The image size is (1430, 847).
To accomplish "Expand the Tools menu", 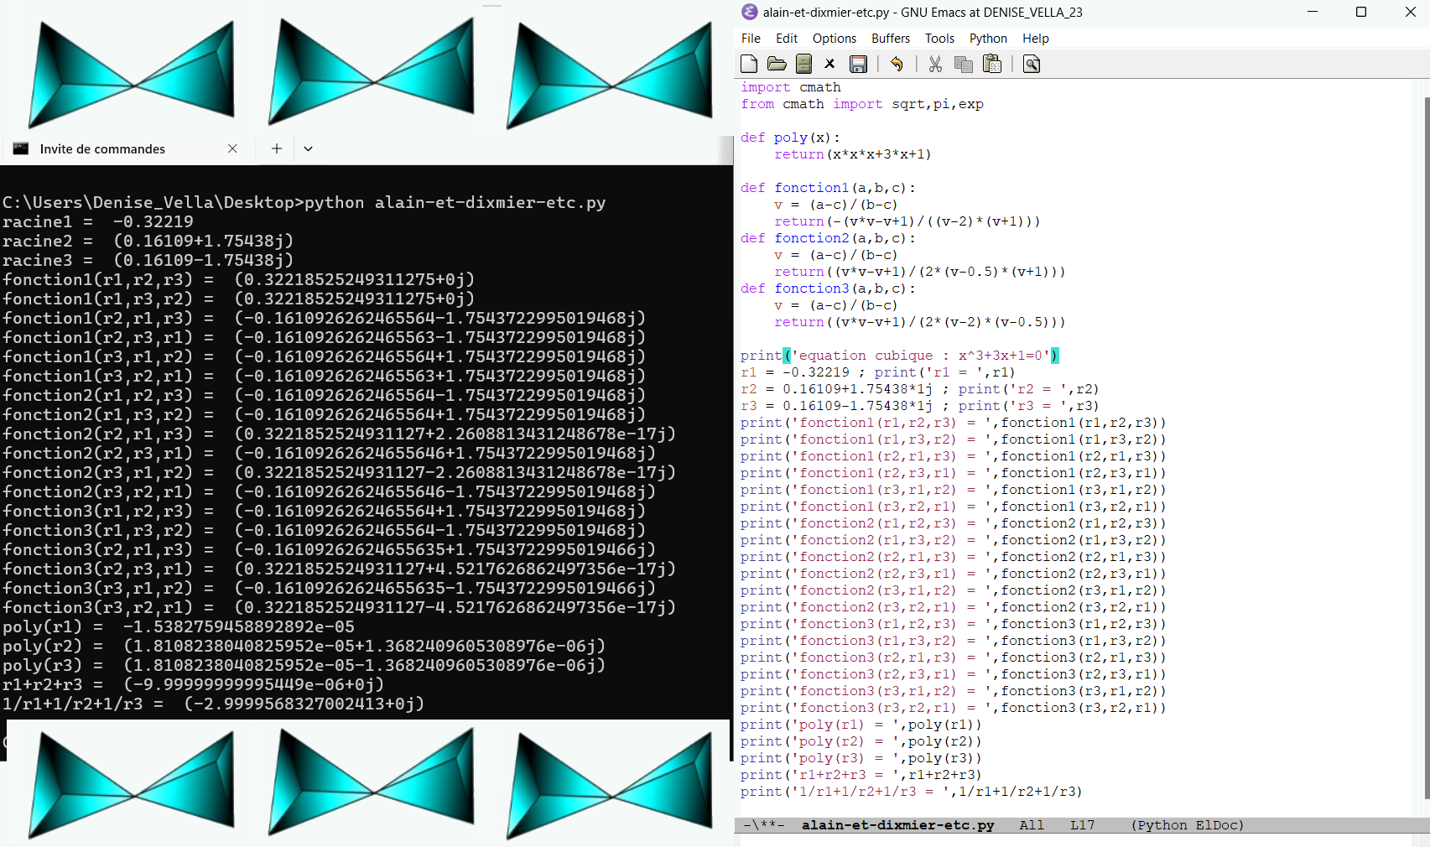I will point(939,39).
